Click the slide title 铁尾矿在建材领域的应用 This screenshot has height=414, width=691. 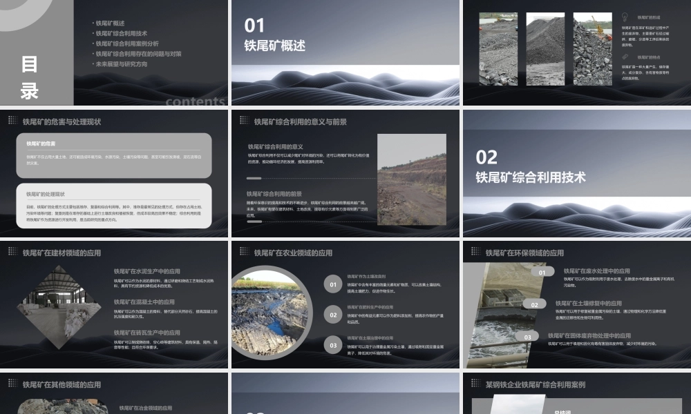pos(61,253)
